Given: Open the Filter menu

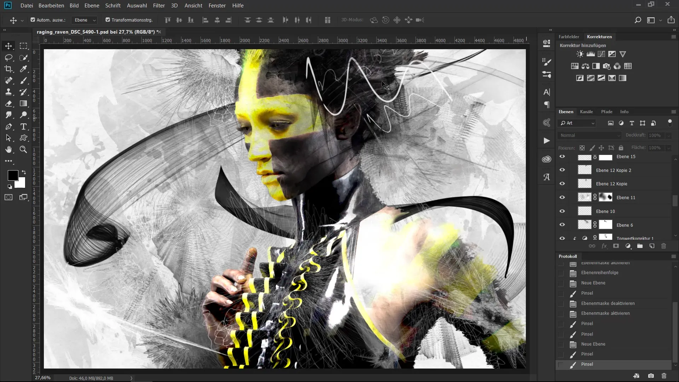Looking at the screenshot, I should pyautogui.click(x=159, y=6).
